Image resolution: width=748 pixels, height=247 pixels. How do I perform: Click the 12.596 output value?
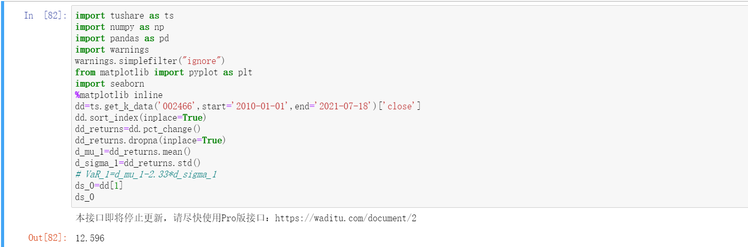[89, 238]
